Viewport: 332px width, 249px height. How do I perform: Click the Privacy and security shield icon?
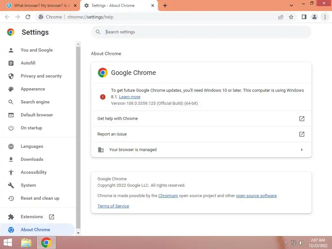[x=11, y=76]
